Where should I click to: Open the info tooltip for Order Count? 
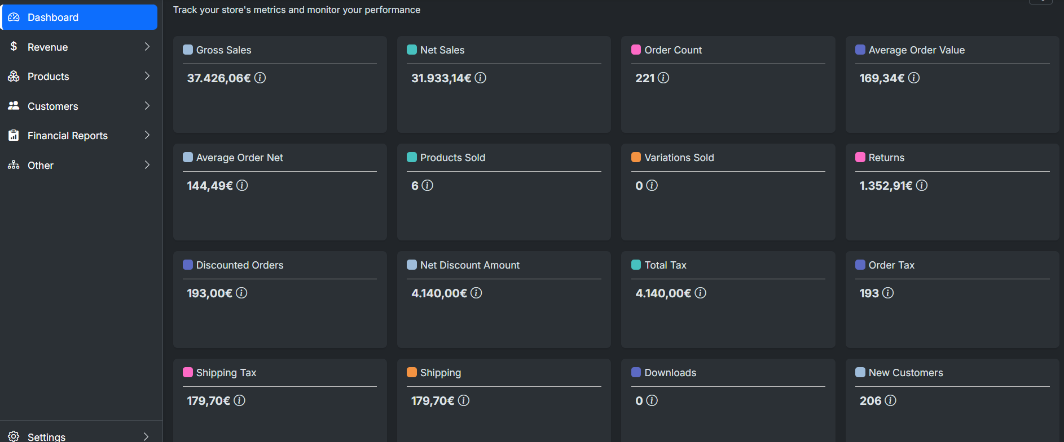click(663, 78)
